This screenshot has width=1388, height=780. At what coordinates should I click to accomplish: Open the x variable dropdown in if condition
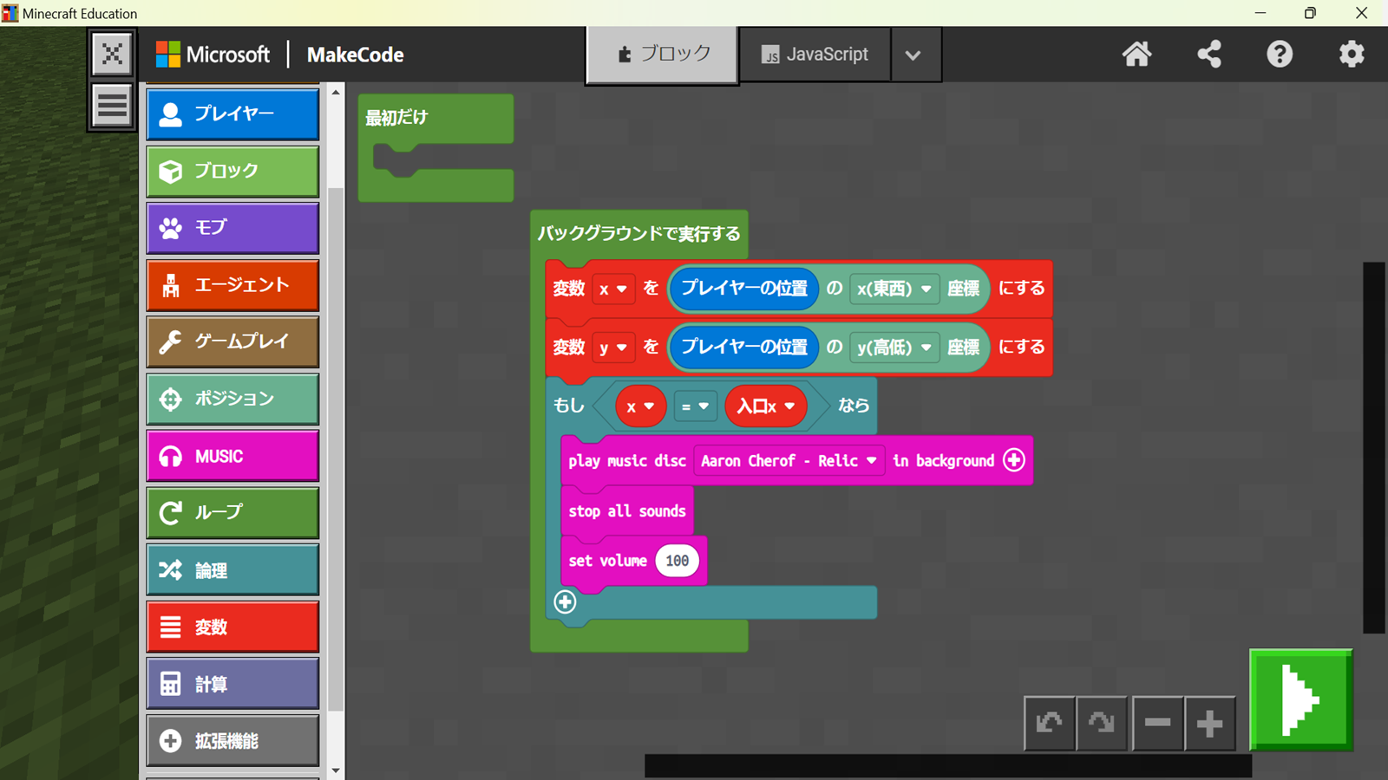pyautogui.click(x=640, y=406)
